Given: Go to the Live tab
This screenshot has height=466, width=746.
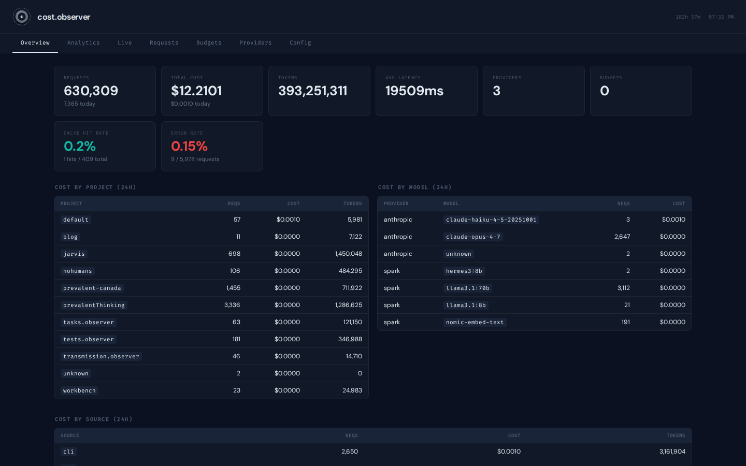Looking at the screenshot, I should pyautogui.click(x=125, y=43).
